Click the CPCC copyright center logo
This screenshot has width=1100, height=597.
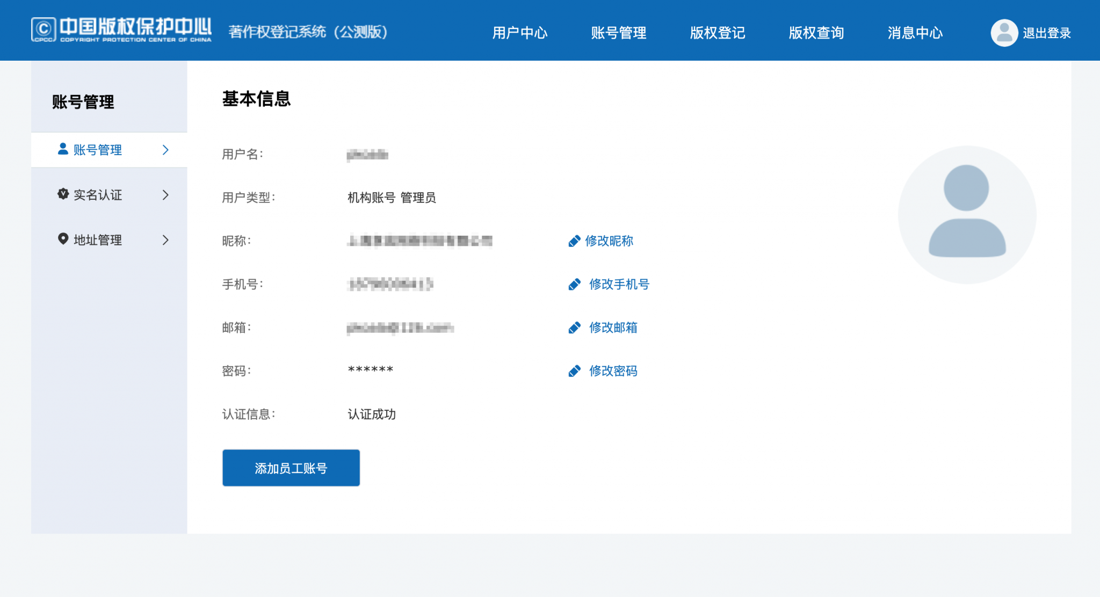121,30
